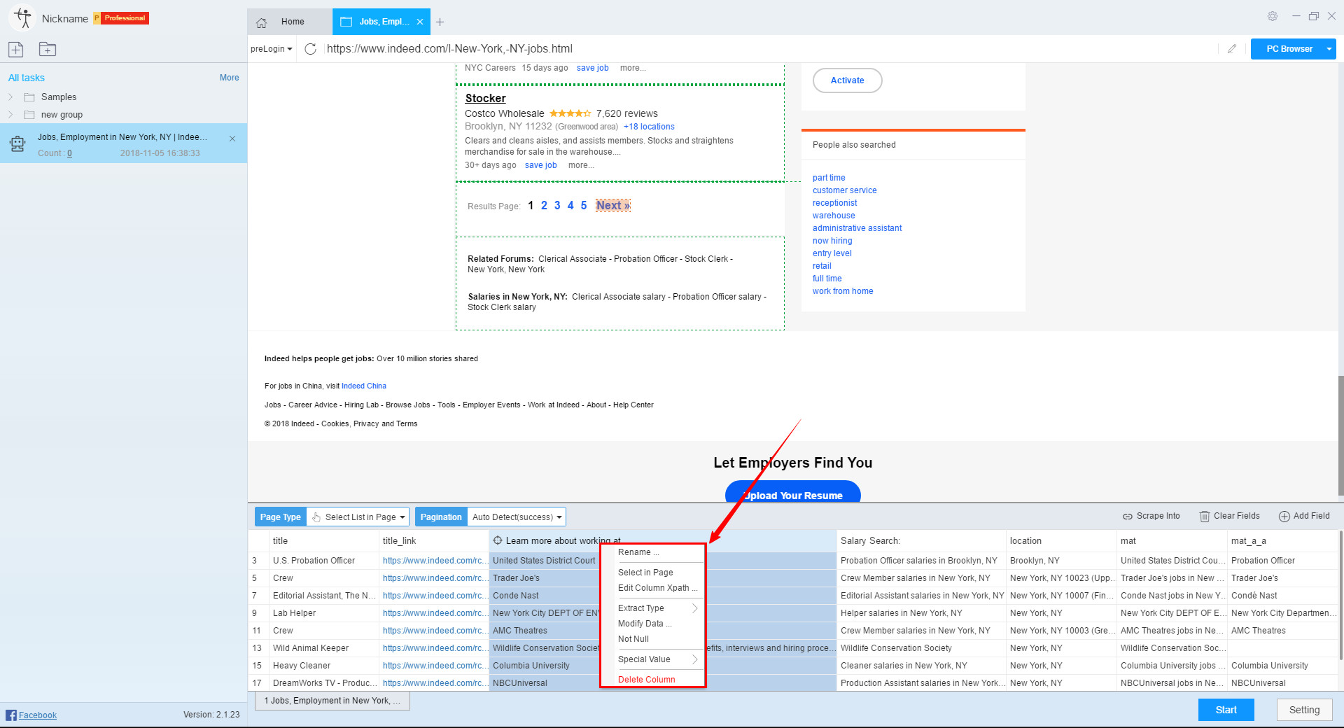
Task: Click the Next » pagination link
Action: (613, 205)
